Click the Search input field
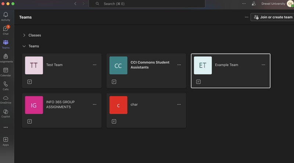Screen dimensions: 294x163 (147, 4)
